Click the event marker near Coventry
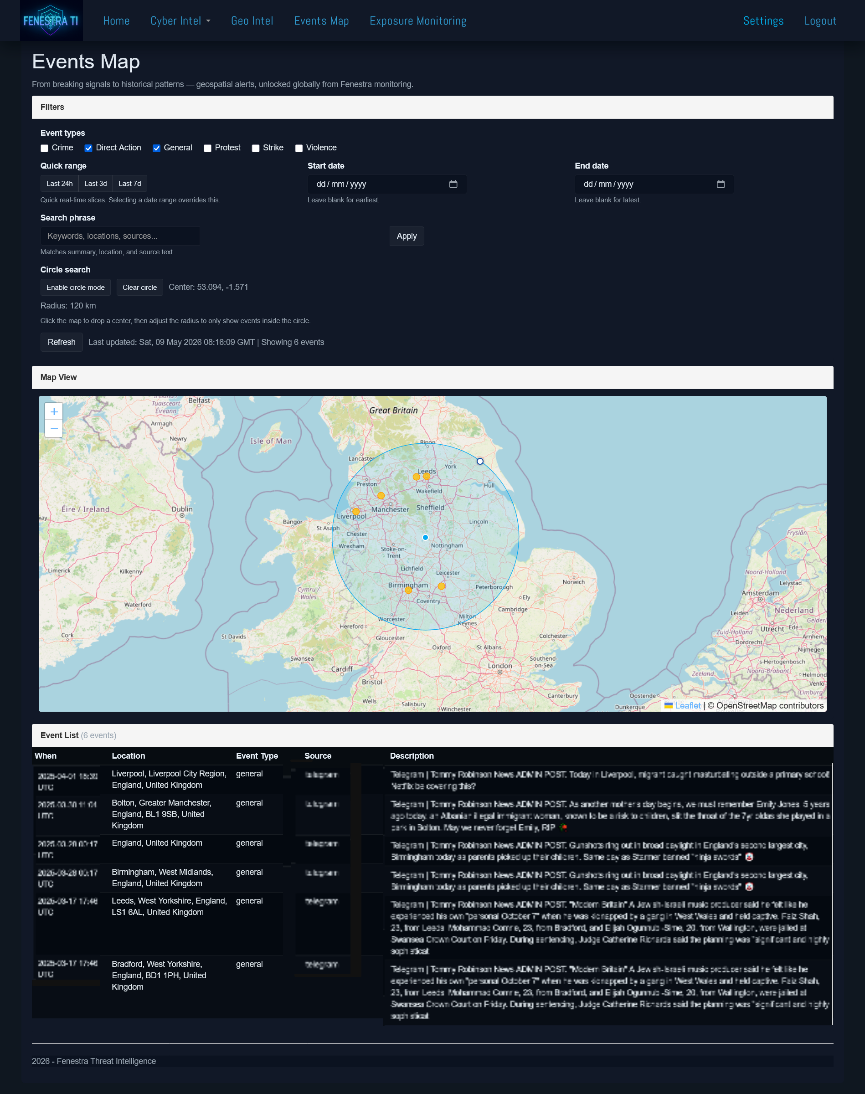Viewport: 865px width, 1094px height. [442, 586]
